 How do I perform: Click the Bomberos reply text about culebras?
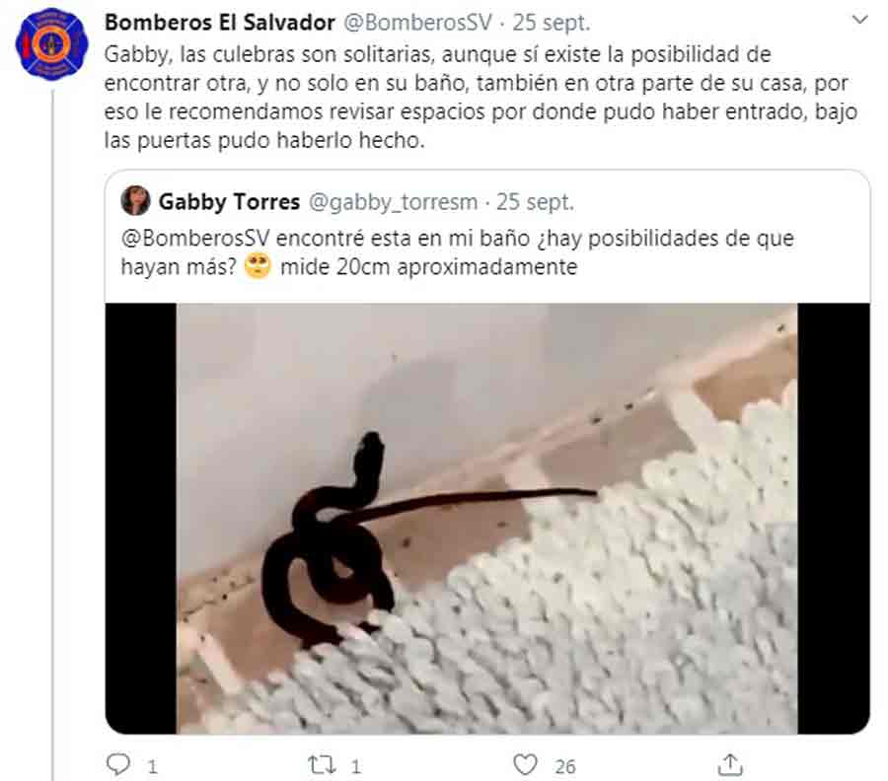click(481, 98)
